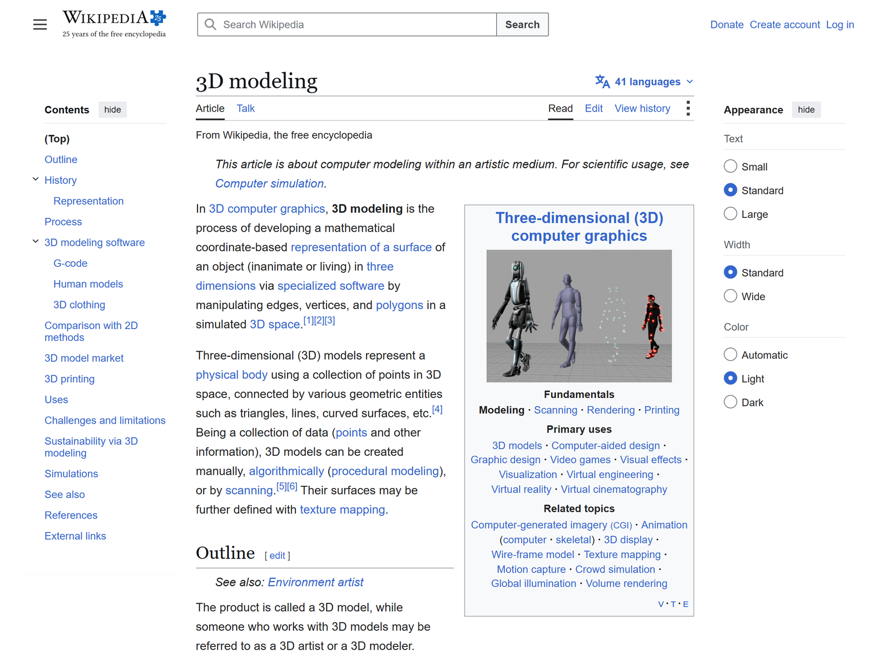Open citation reference [4]

[x=437, y=410]
